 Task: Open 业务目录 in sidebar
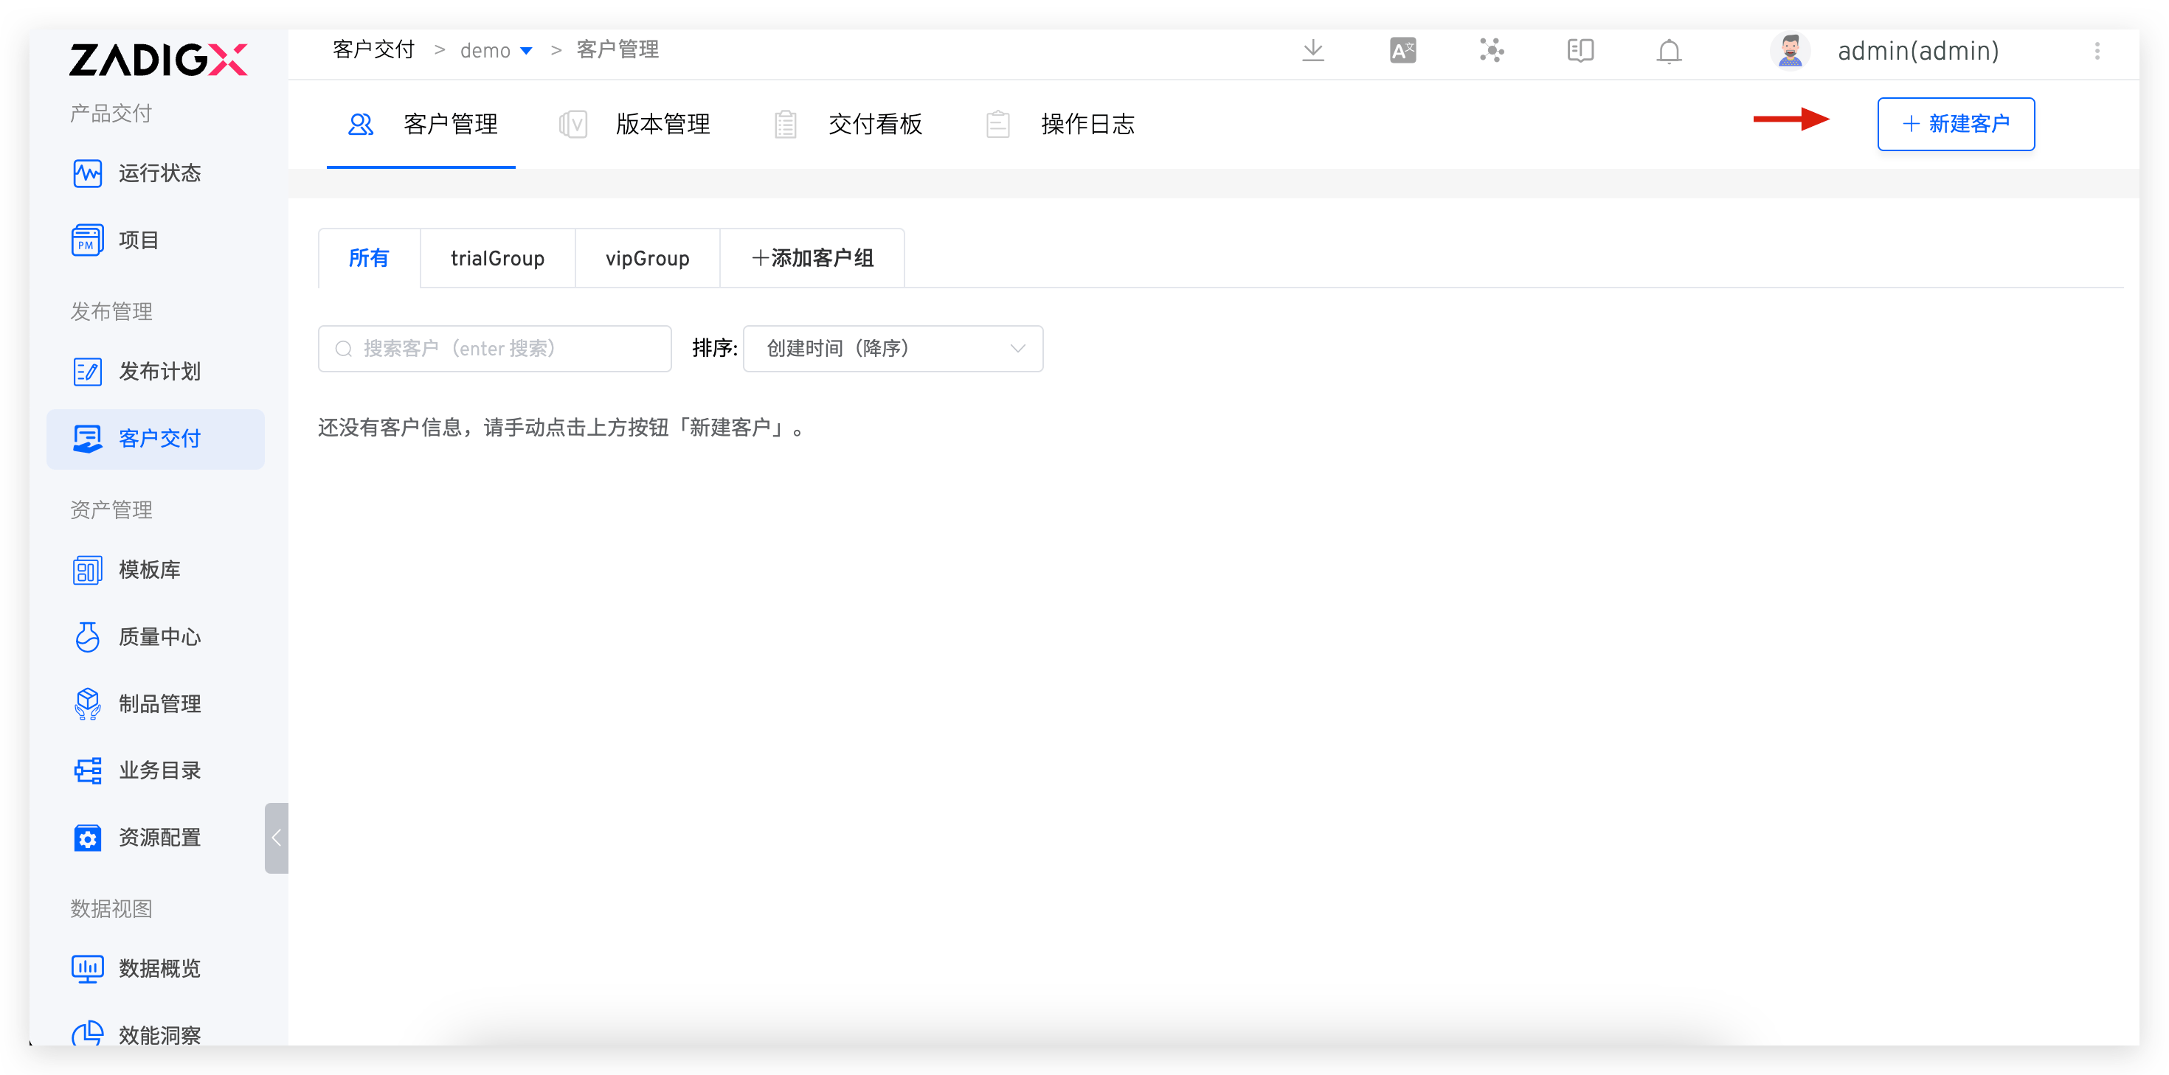[159, 770]
